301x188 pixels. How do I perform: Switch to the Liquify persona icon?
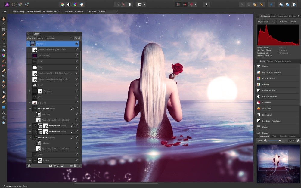14,5
